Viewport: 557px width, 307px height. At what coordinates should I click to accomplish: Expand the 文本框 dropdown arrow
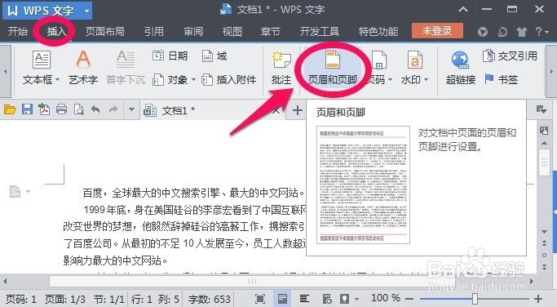(x=57, y=80)
